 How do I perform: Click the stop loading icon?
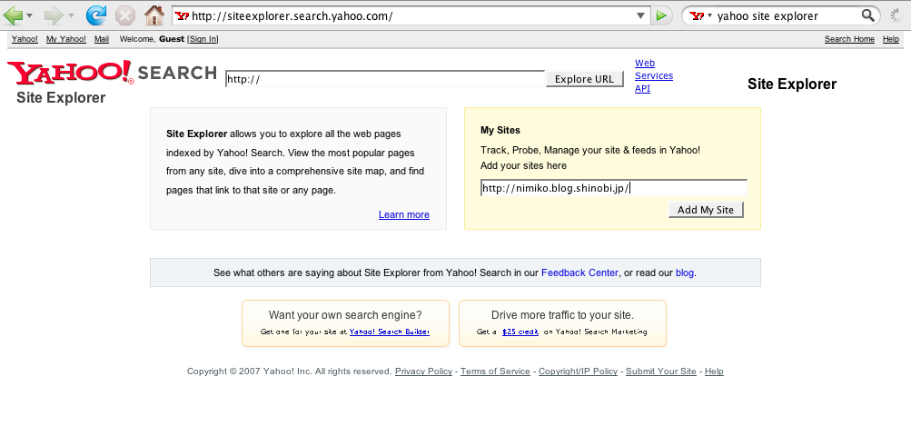pyautogui.click(x=125, y=15)
